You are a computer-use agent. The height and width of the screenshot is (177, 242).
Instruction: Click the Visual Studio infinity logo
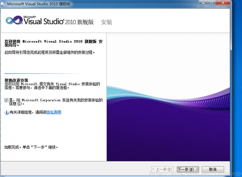tap(14, 20)
